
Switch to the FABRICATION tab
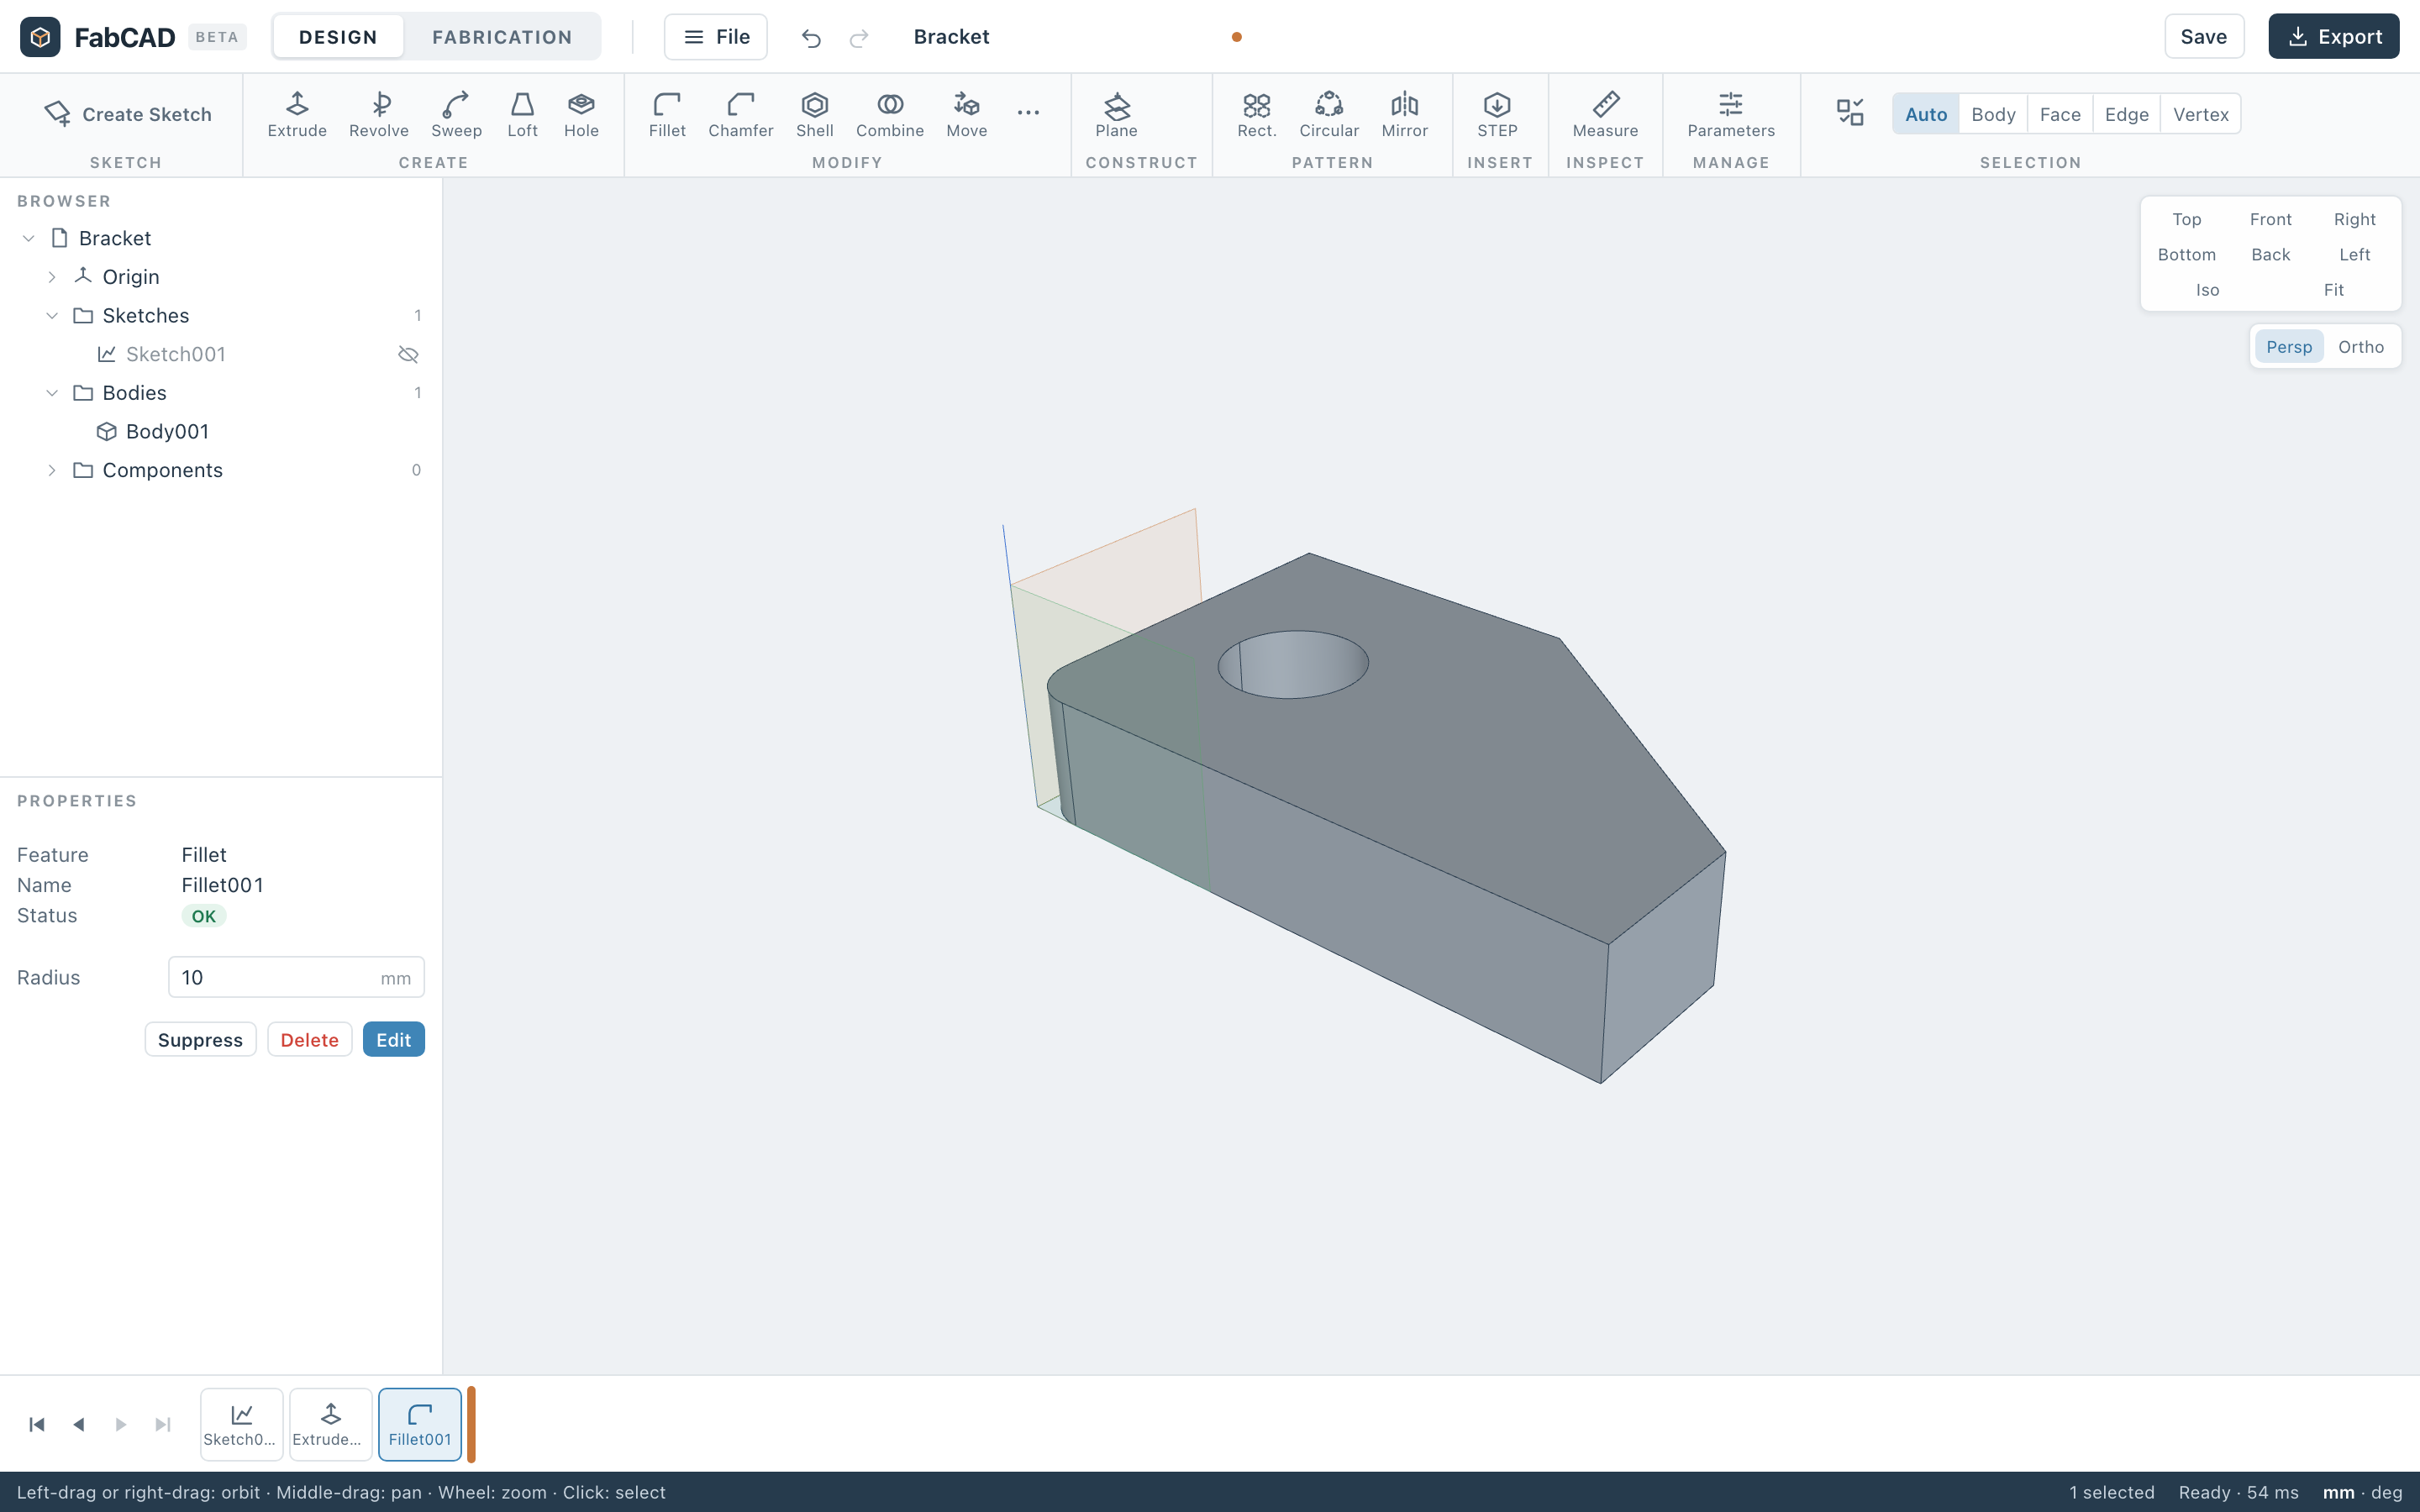click(502, 37)
